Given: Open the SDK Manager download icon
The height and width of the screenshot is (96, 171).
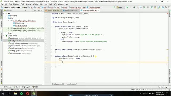Looking at the screenshot, I should pyautogui.click(x=159, y=7).
